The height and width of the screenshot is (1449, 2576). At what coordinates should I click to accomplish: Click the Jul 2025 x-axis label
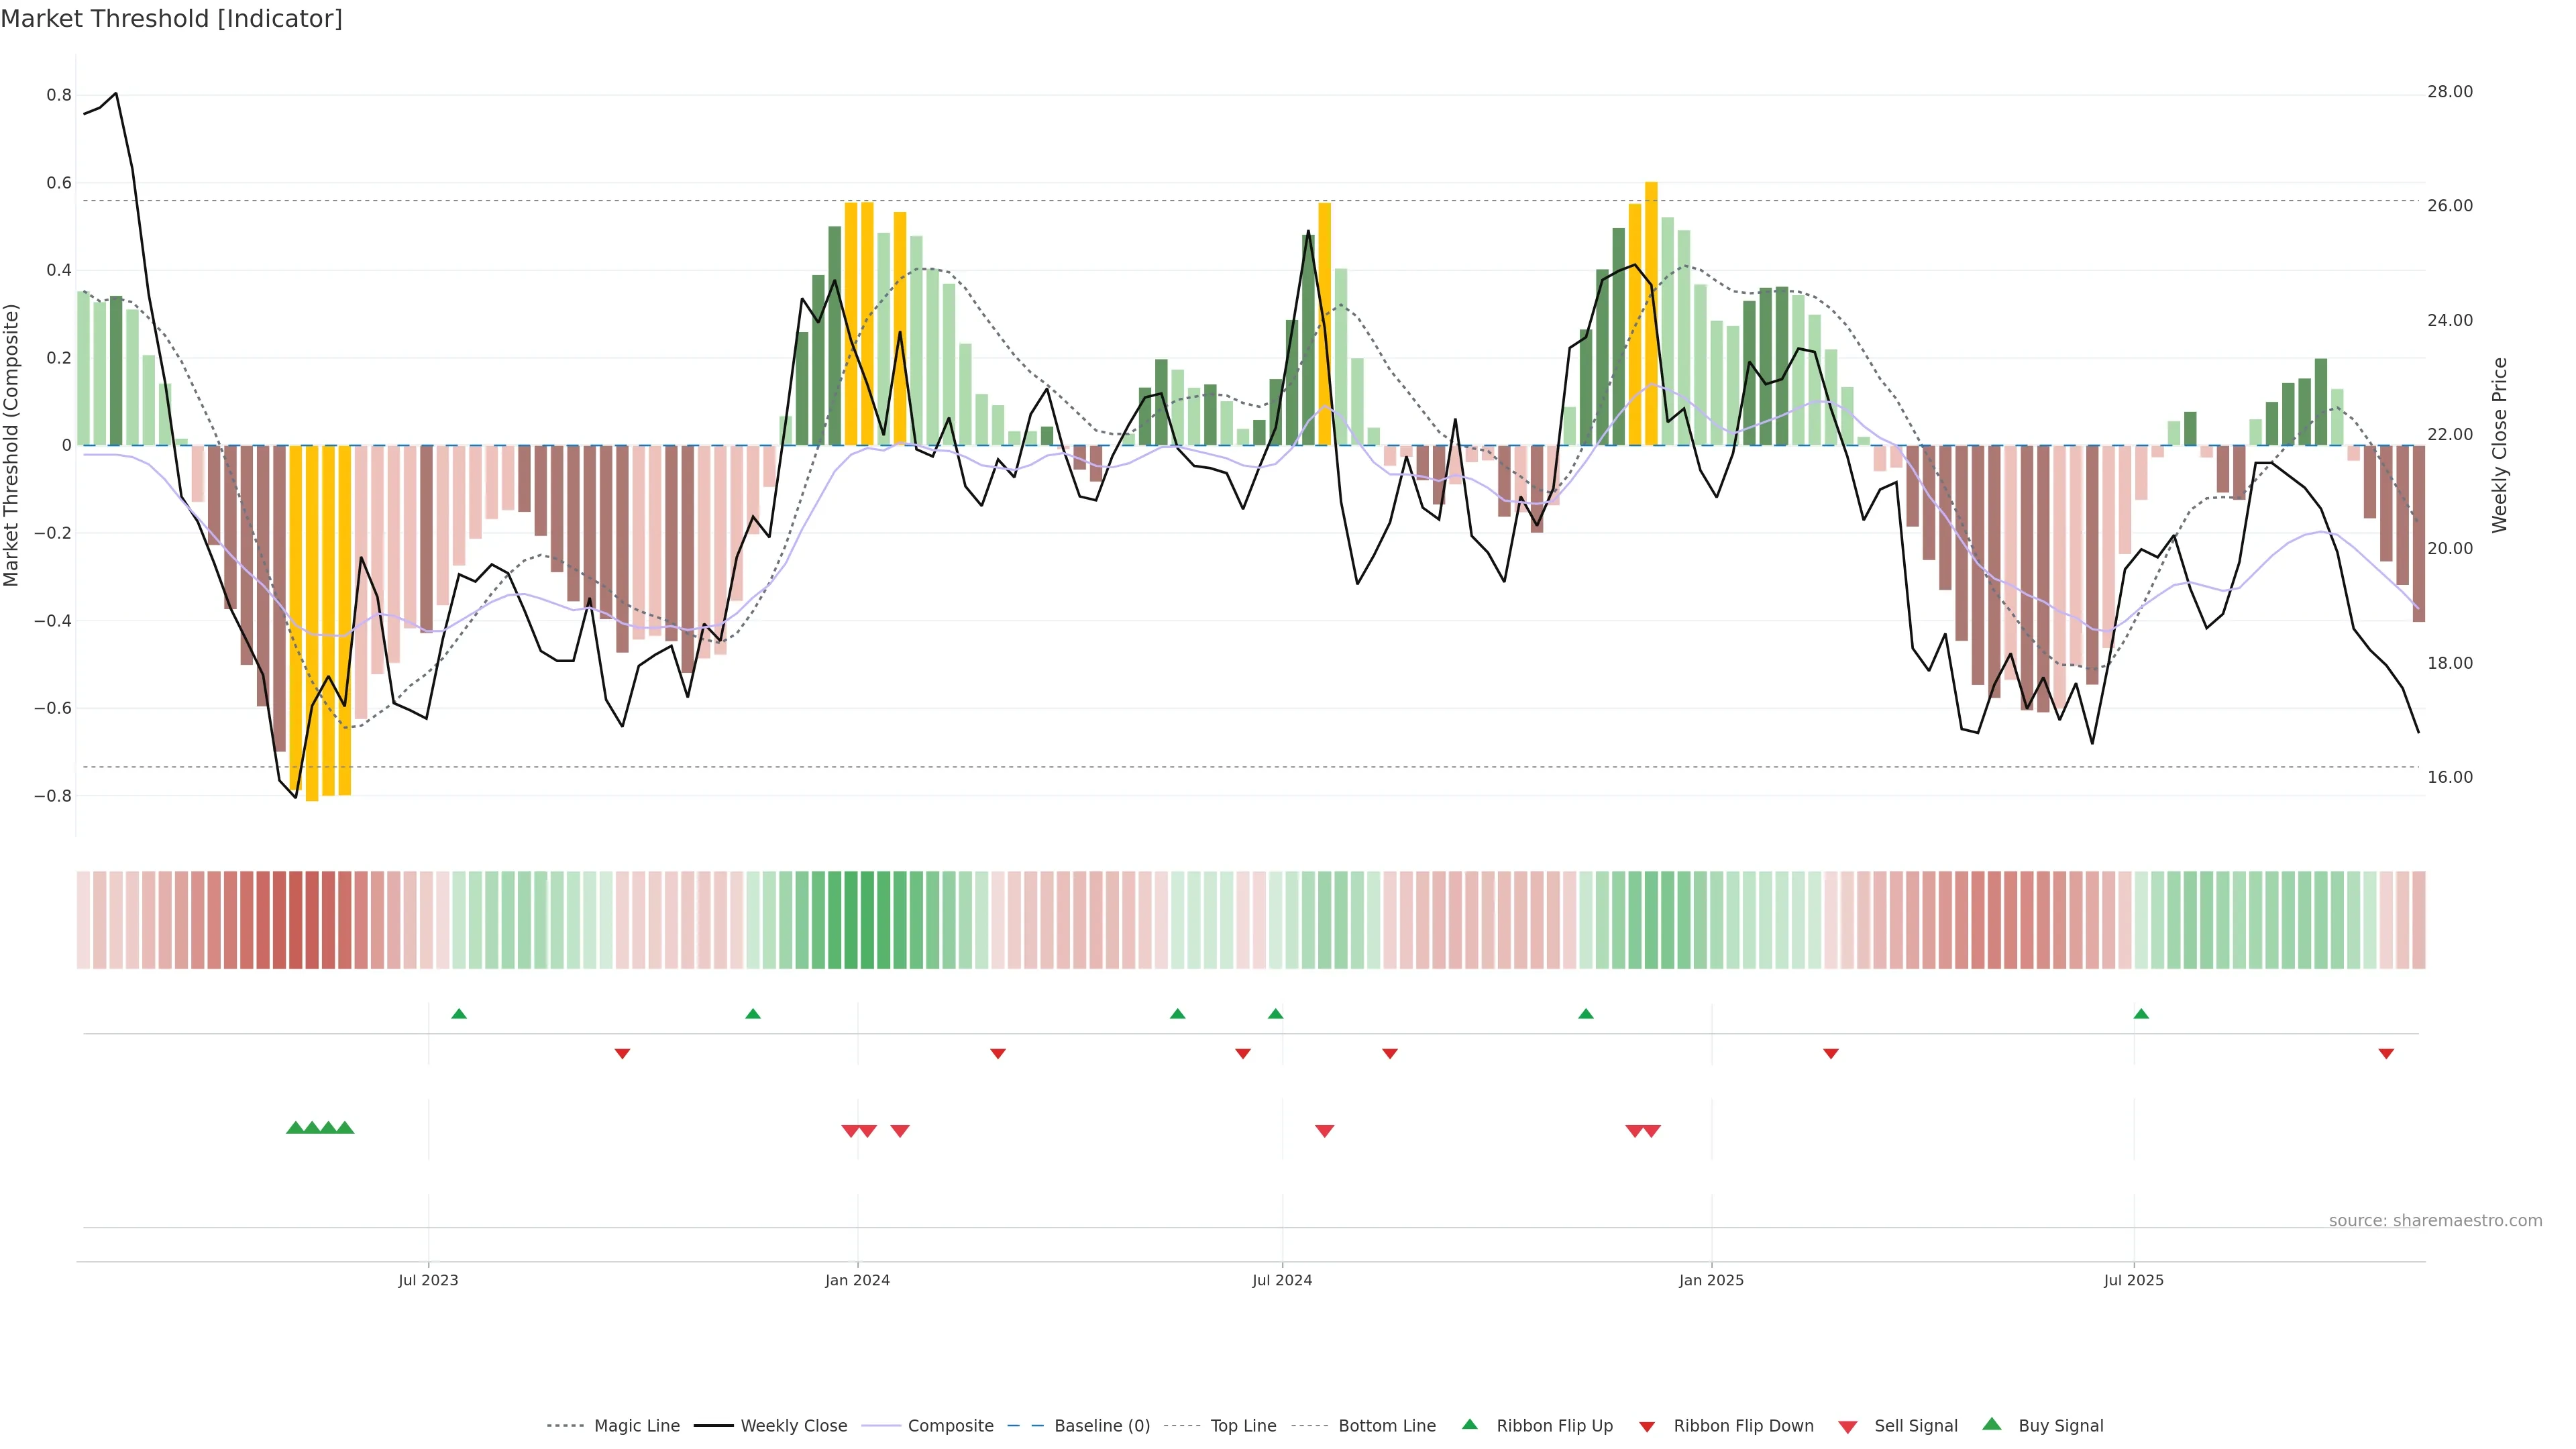(2133, 1280)
